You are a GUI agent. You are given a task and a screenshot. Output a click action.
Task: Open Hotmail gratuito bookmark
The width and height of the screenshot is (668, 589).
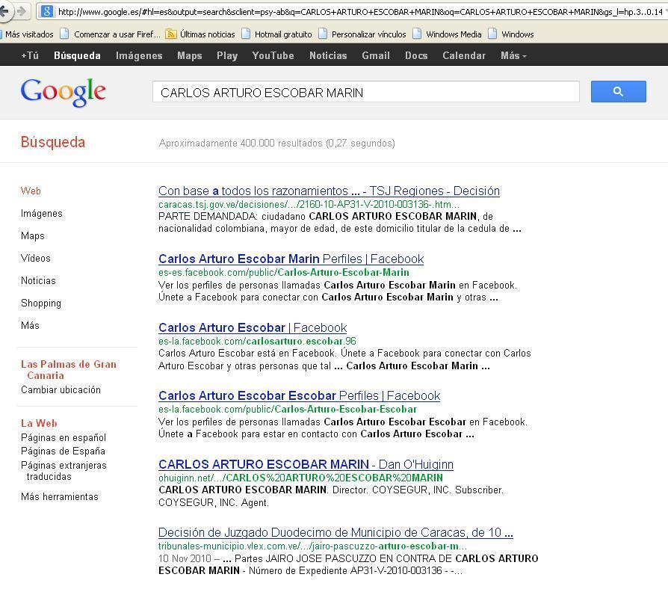point(277,34)
